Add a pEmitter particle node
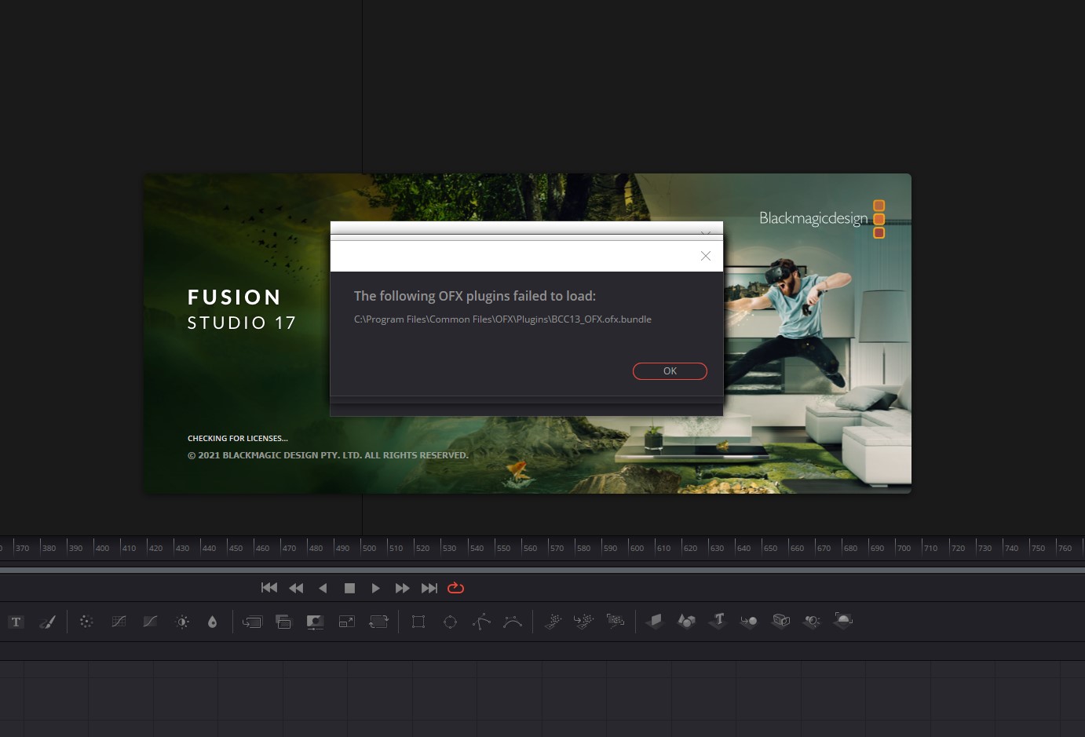The image size is (1085, 737). pos(553,622)
